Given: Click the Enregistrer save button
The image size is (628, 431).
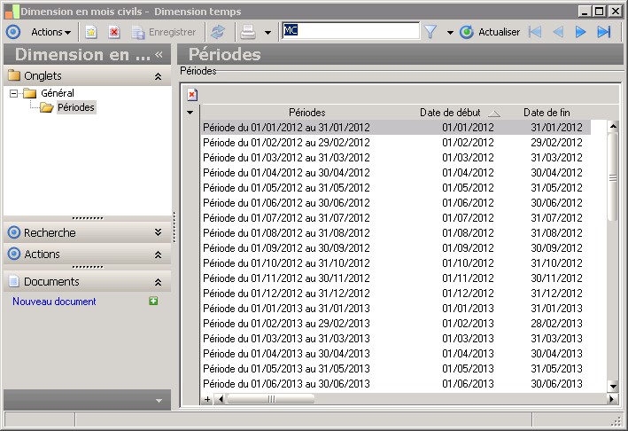Looking at the screenshot, I should click(x=164, y=32).
